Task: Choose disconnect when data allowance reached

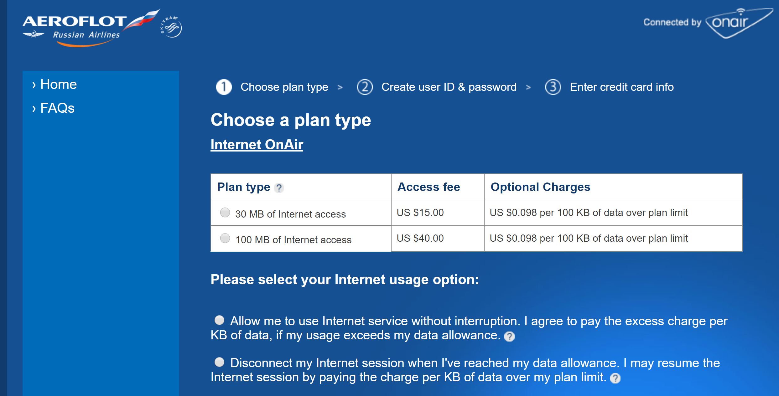Action: (x=219, y=362)
